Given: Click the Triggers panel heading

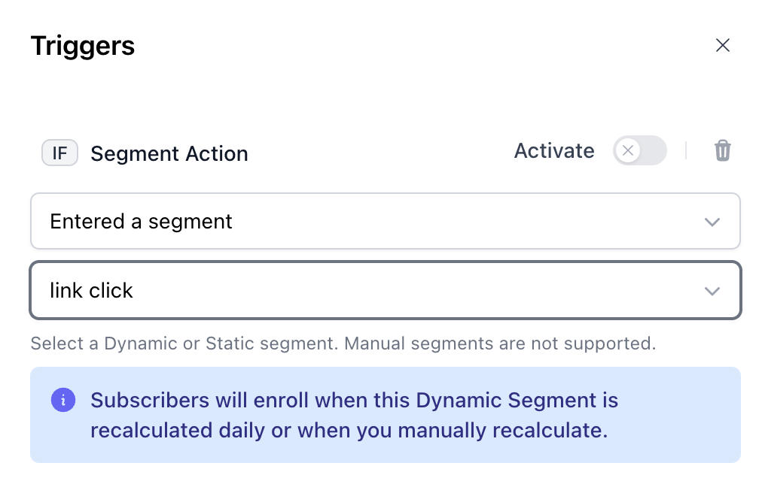Looking at the screenshot, I should pos(83,46).
